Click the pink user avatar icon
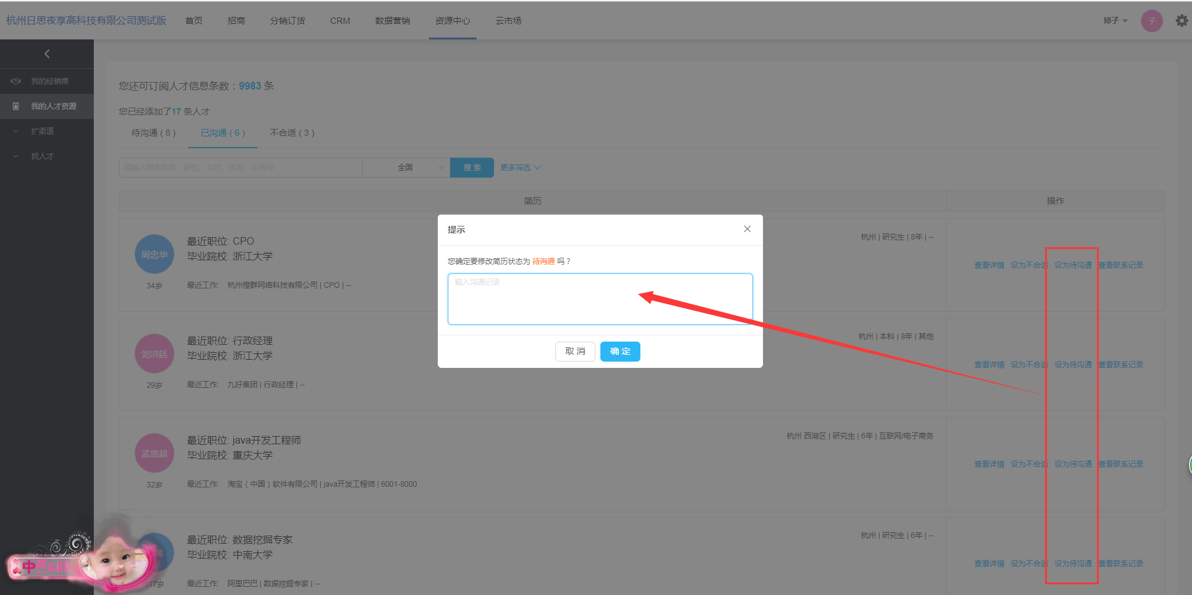Image resolution: width=1192 pixels, height=595 pixels. coord(1151,21)
